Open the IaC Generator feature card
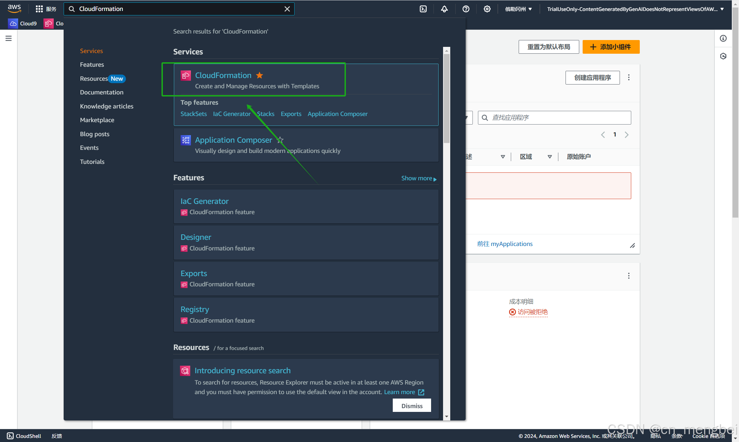 point(306,207)
